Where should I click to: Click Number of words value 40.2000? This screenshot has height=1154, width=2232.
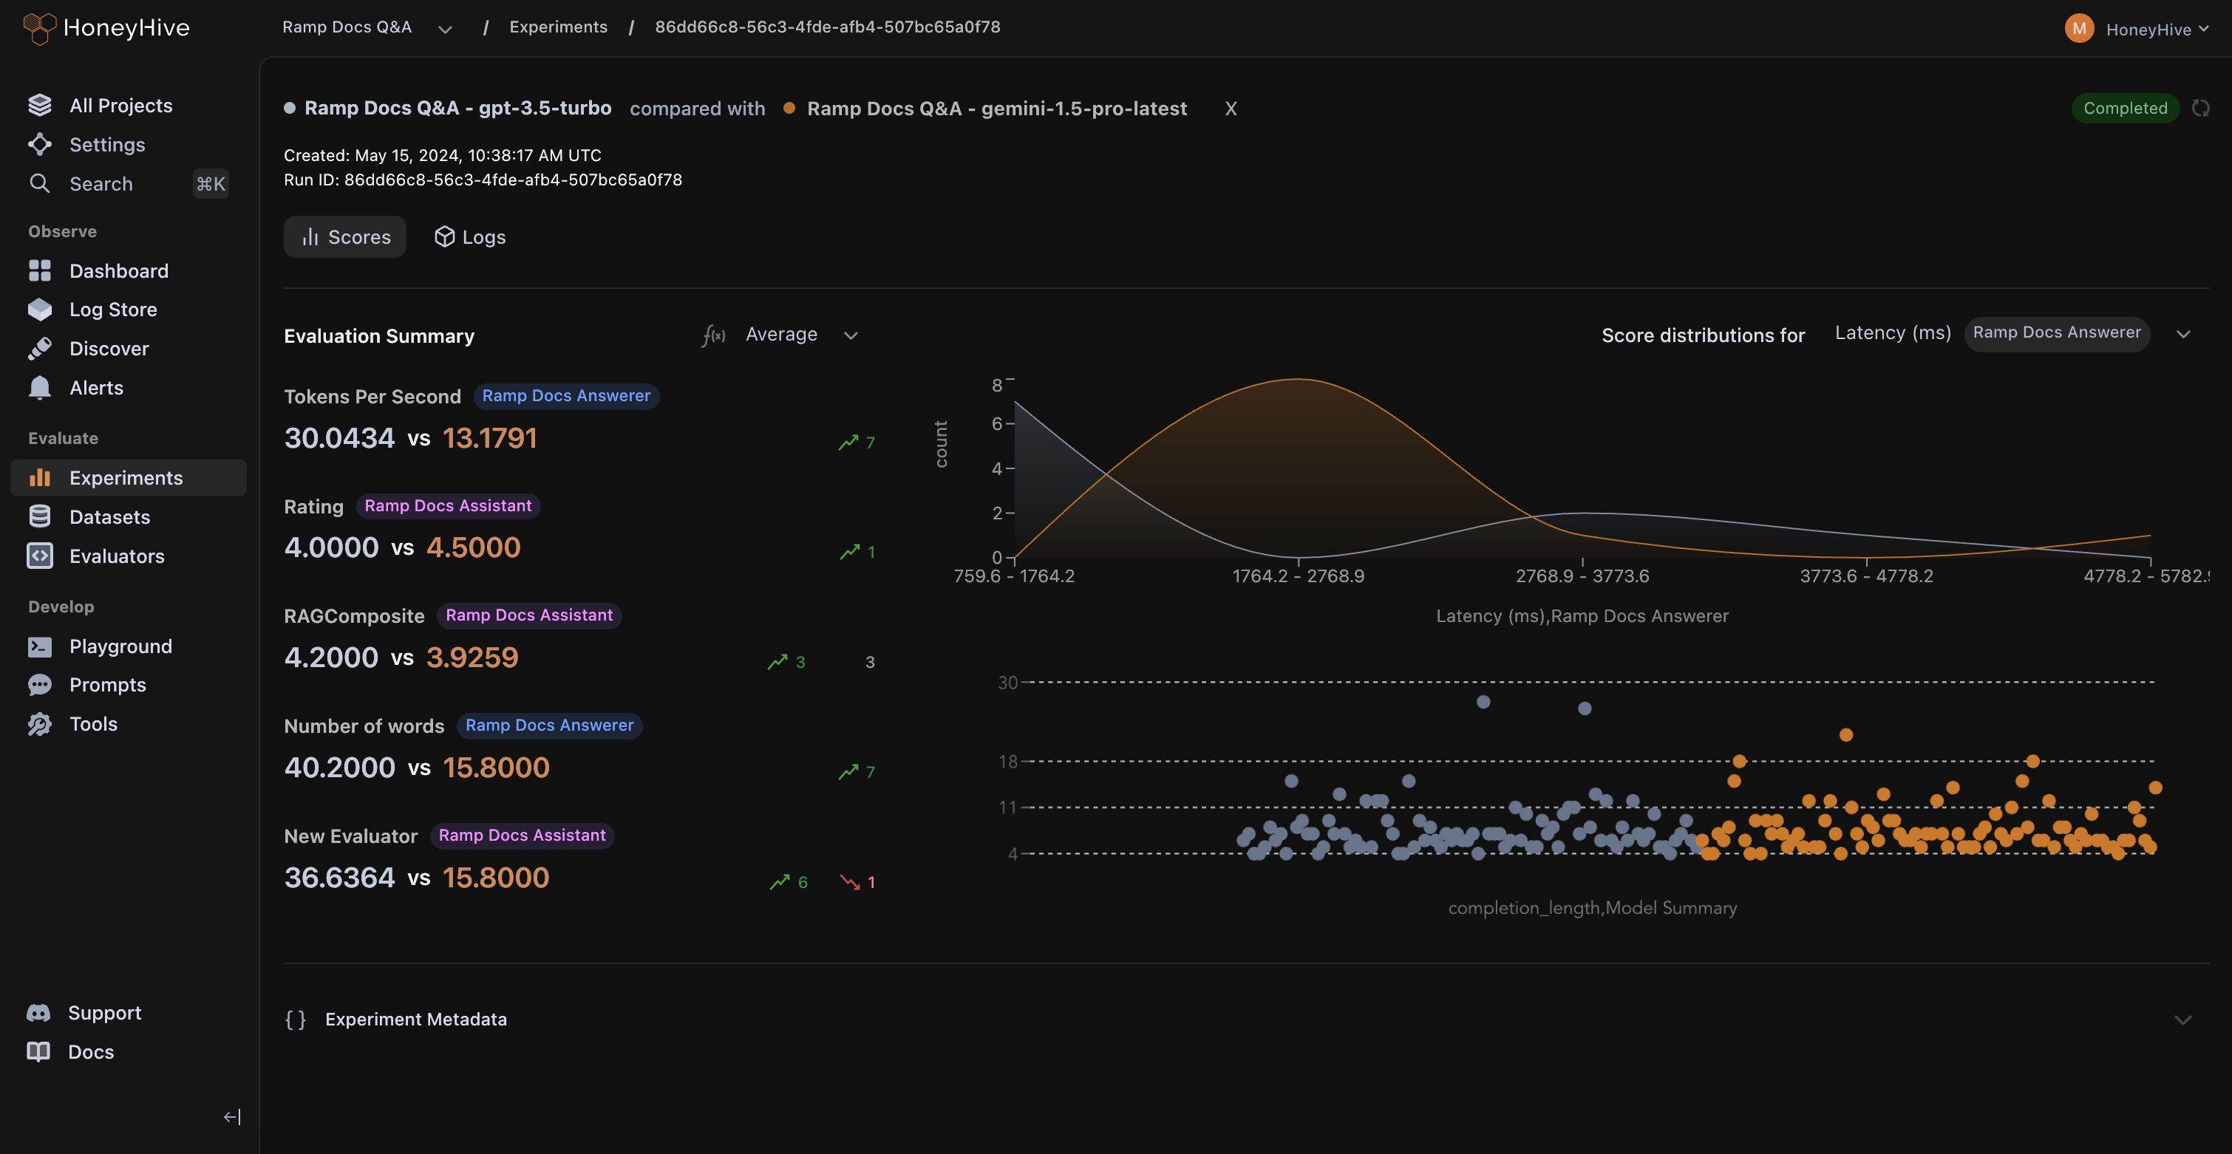point(340,767)
